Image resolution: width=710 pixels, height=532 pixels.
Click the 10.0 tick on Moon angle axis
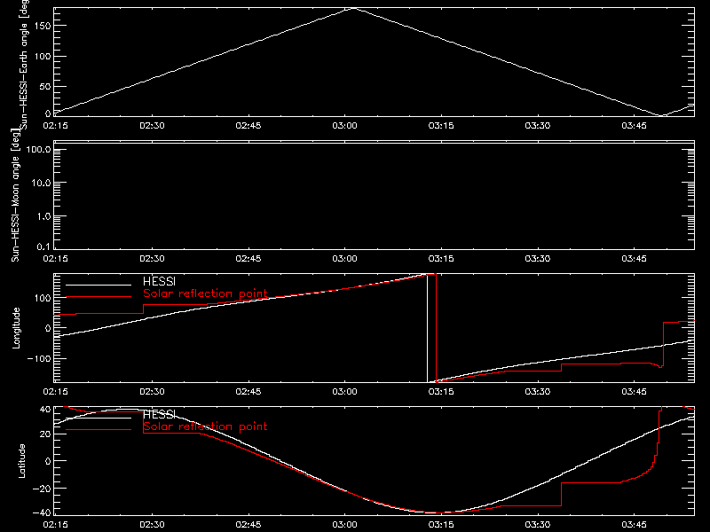tap(41, 183)
